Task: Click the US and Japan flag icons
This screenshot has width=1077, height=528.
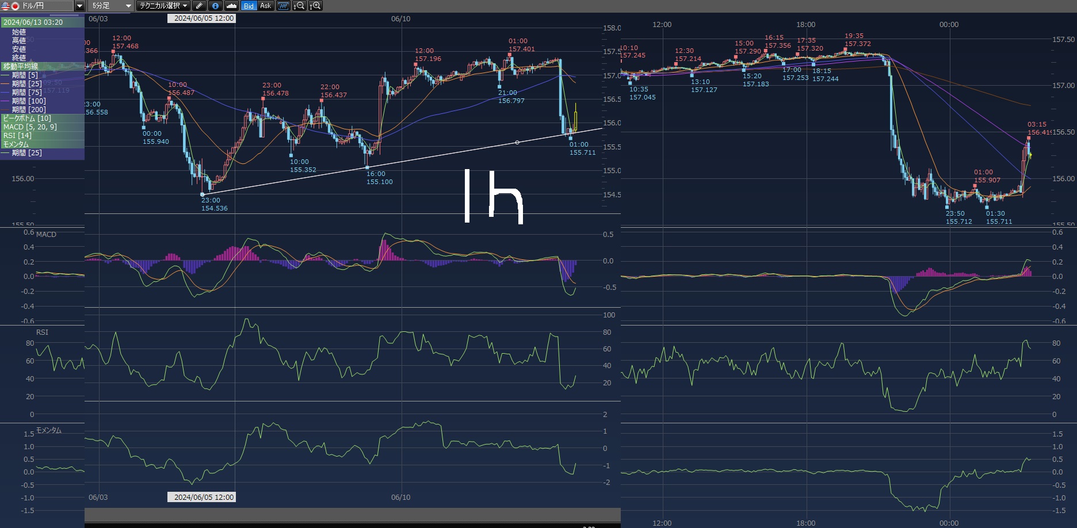Action: point(10,6)
